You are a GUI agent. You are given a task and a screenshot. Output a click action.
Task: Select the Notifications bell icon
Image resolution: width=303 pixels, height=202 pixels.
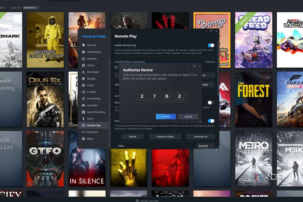click(x=84, y=52)
